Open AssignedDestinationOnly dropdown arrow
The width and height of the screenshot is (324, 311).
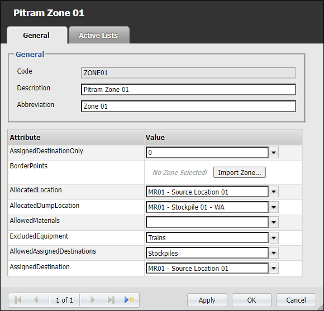(x=274, y=153)
